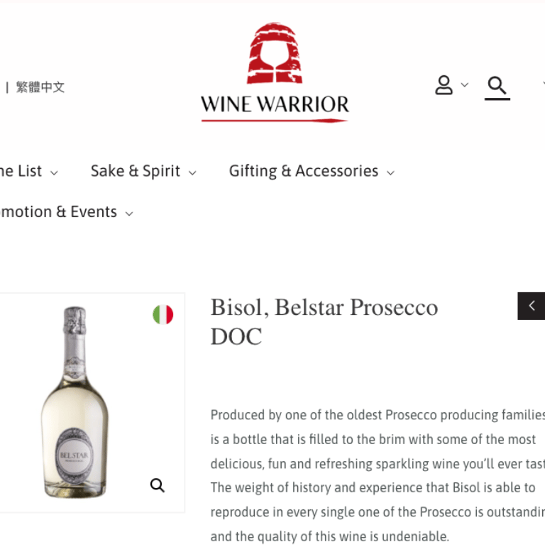Expand the Sake & Spirit chevron

click(192, 173)
